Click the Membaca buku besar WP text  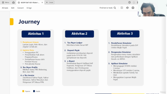pos(77,45)
